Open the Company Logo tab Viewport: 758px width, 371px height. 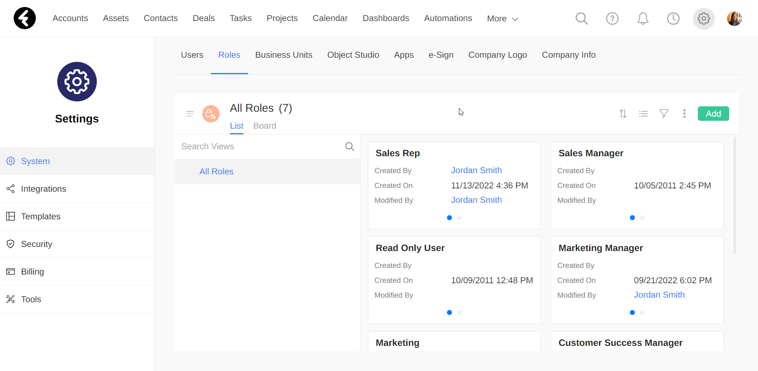point(498,55)
